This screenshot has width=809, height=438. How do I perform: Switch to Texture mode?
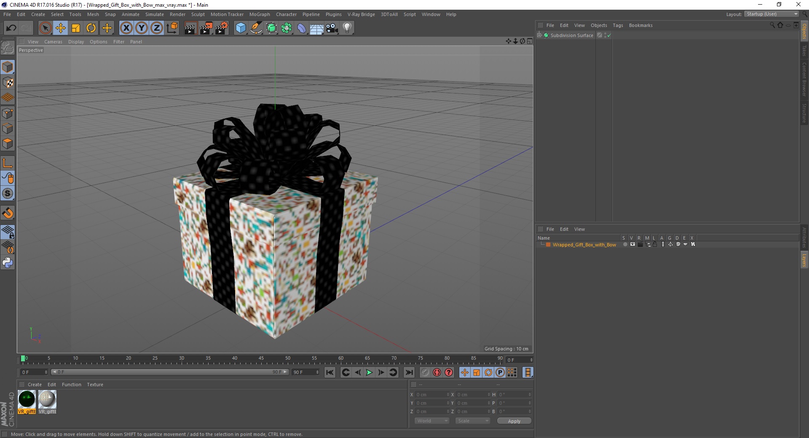tap(8, 83)
